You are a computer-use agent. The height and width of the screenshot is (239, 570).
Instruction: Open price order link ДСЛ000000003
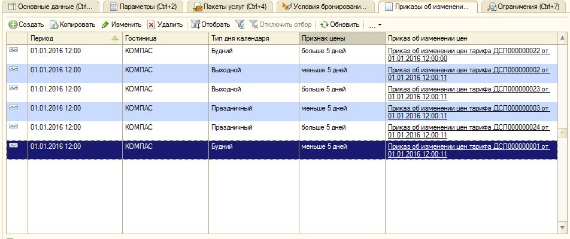[x=469, y=112]
